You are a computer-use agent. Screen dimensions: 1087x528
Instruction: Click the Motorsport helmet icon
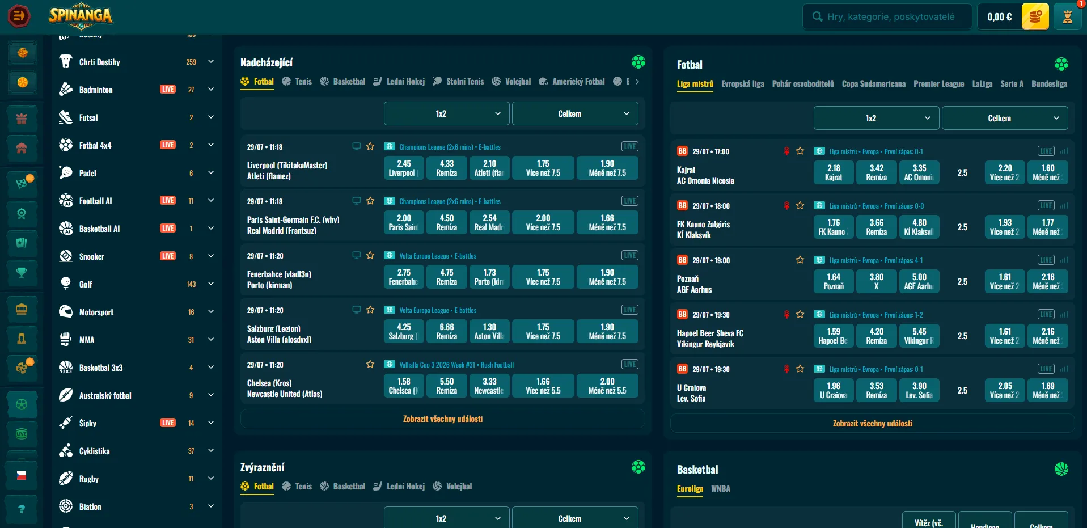point(66,312)
